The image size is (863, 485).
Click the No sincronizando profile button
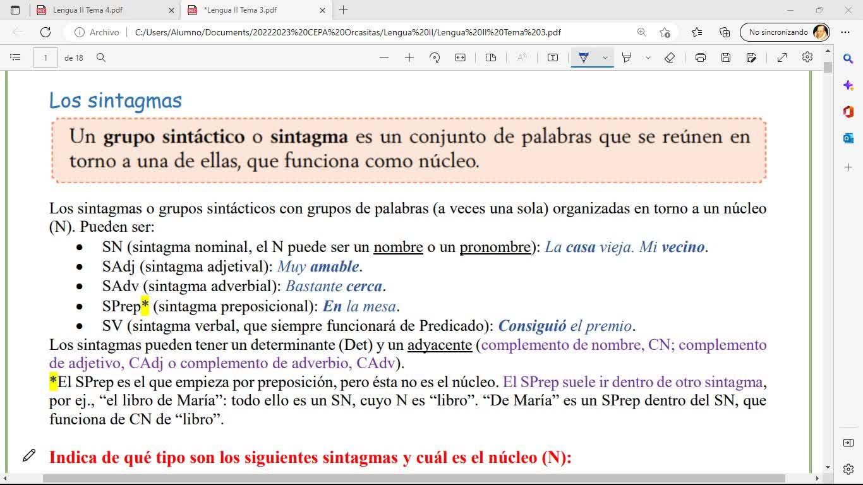[x=784, y=32]
